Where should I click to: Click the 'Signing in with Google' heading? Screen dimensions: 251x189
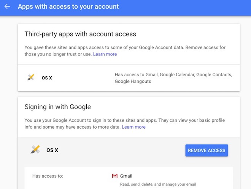click(x=58, y=107)
